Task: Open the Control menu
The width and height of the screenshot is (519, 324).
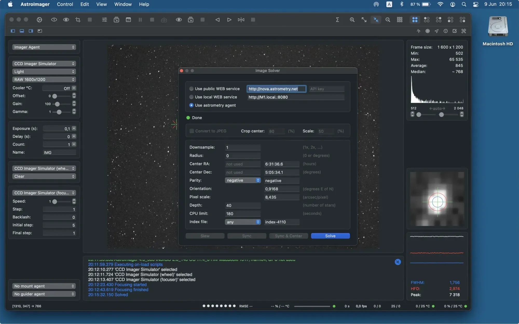Action: click(65, 4)
